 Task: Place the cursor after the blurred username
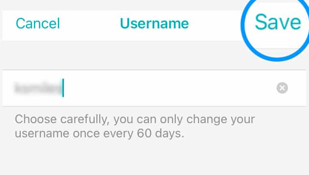pos(64,88)
